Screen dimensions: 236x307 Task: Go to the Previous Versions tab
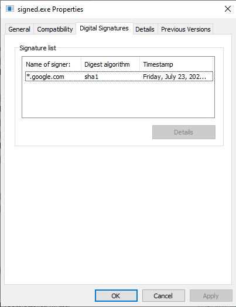pyautogui.click(x=186, y=29)
